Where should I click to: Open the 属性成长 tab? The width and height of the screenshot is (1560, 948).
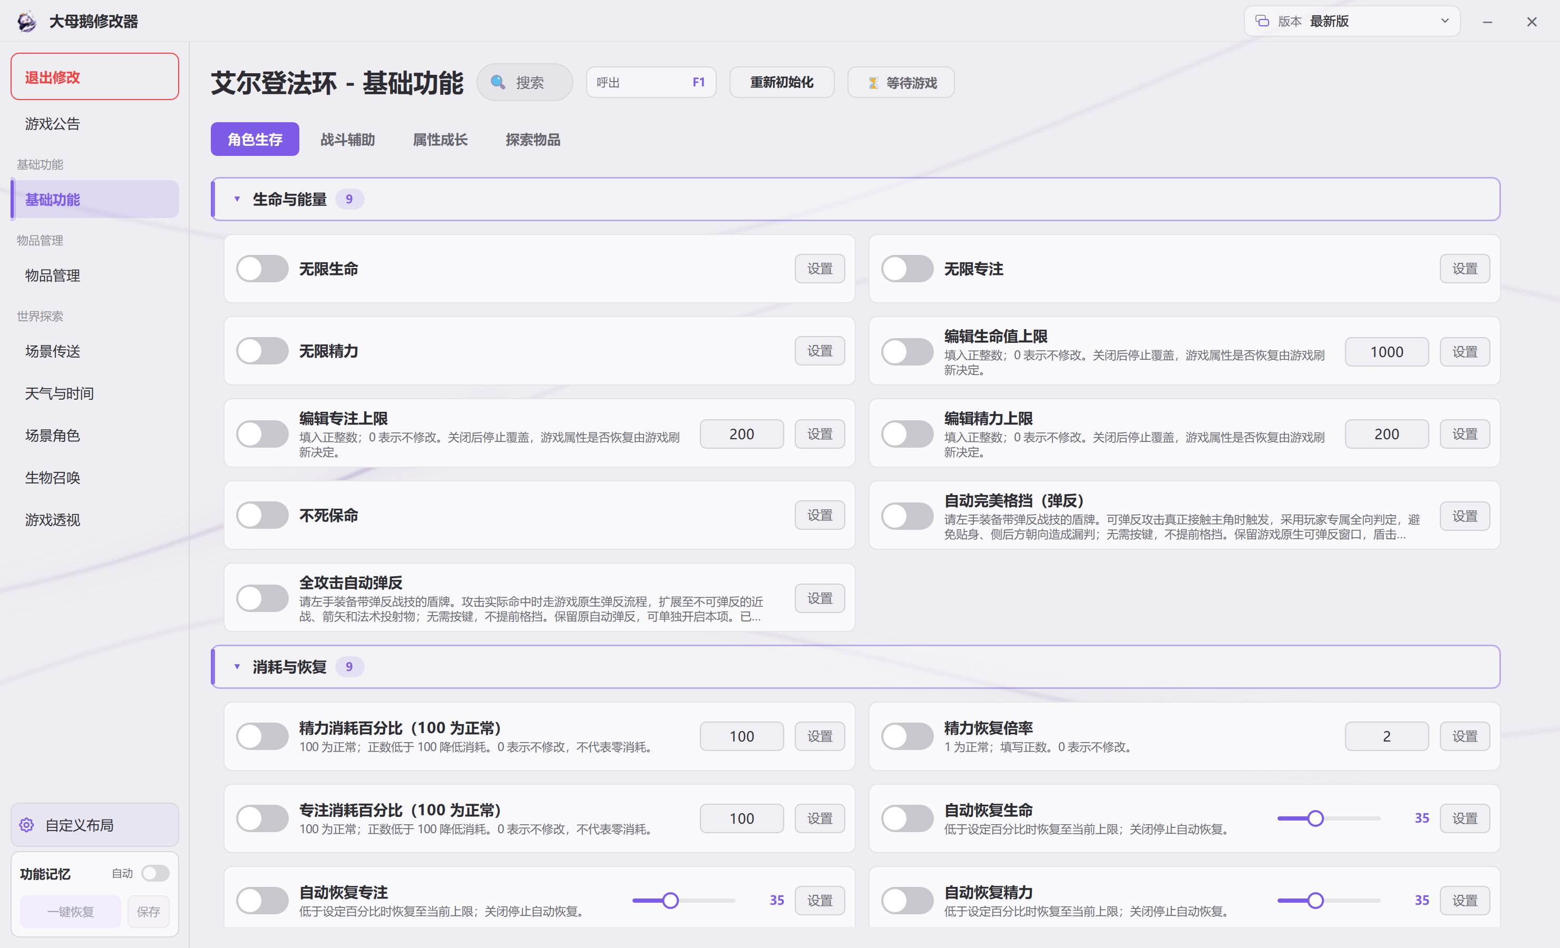click(440, 139)
